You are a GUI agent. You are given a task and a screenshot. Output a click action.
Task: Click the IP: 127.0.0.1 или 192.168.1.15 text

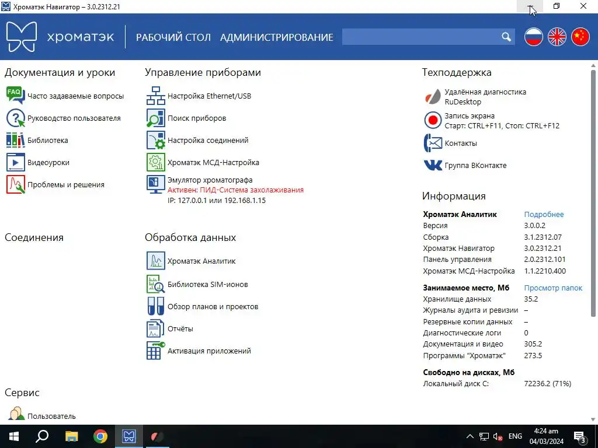click(217, 201)
